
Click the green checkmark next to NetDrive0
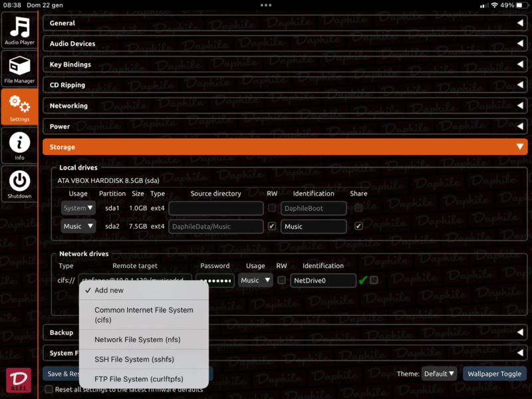click(x=362, y=281)
